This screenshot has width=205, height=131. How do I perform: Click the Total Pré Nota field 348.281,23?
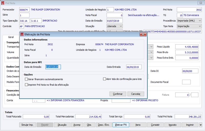click(188, 117)
